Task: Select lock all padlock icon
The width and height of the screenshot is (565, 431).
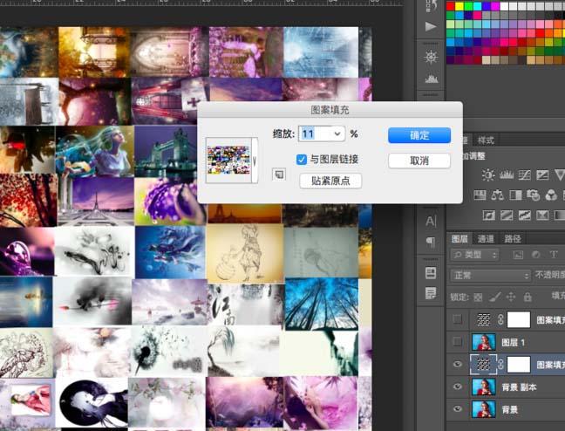Action: [x=528, y=297]
